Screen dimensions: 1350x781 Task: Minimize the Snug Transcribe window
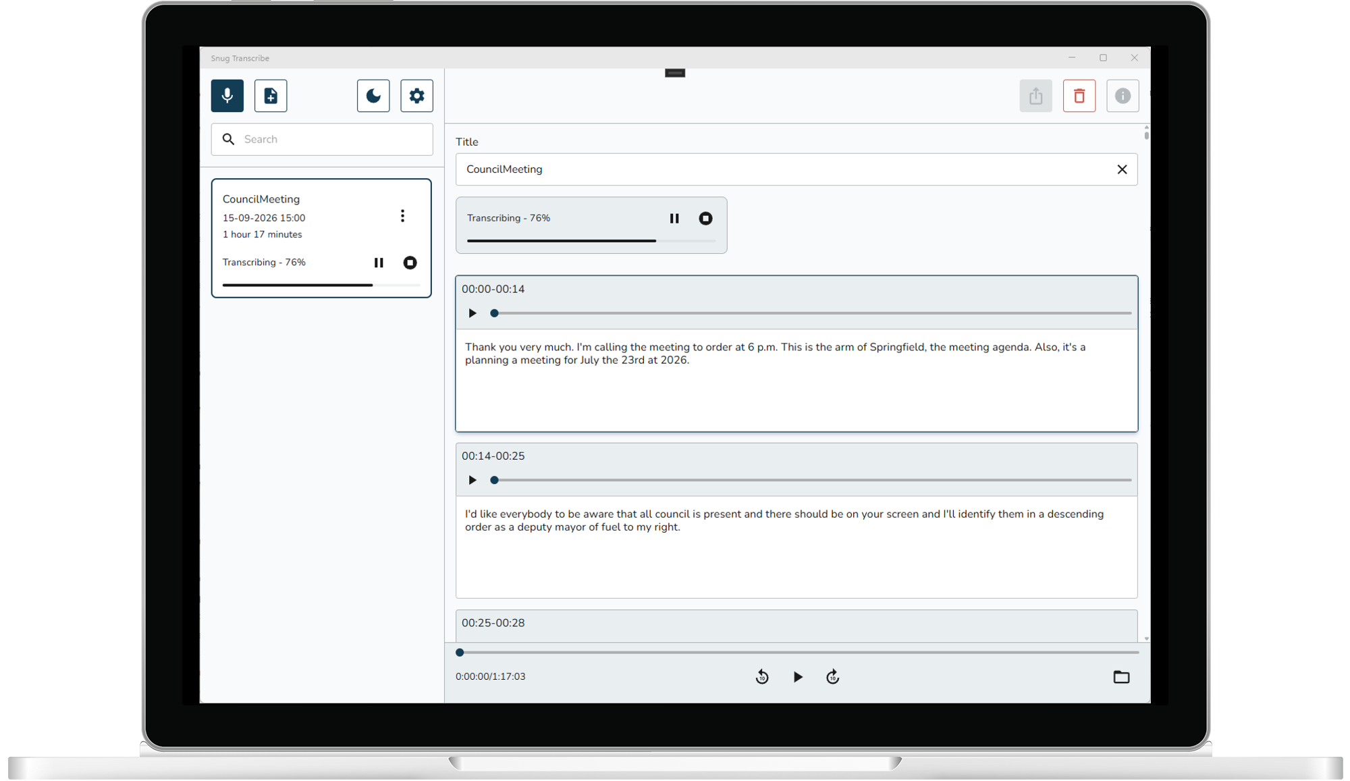1072,58
